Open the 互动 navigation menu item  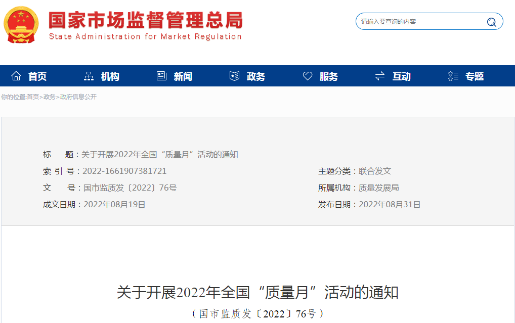coord(402,76)
